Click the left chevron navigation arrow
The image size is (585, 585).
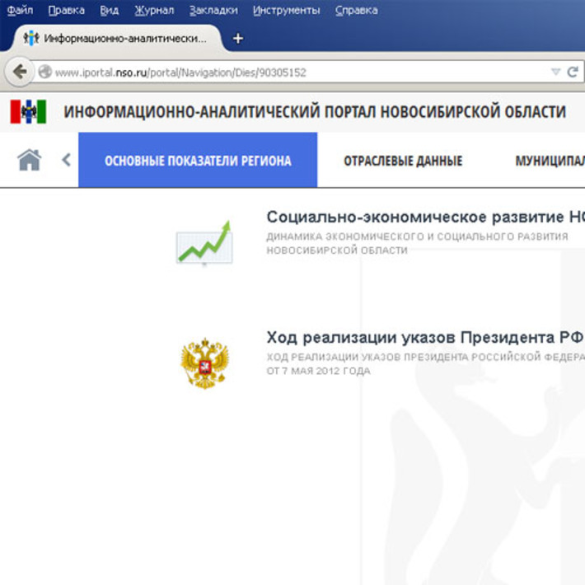point(66,160)
